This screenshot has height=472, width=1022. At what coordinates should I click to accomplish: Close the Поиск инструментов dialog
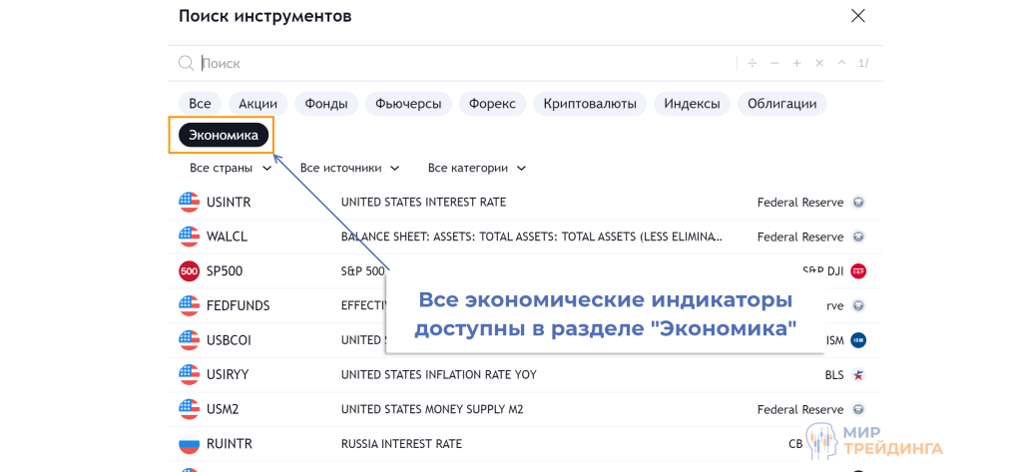857,16
